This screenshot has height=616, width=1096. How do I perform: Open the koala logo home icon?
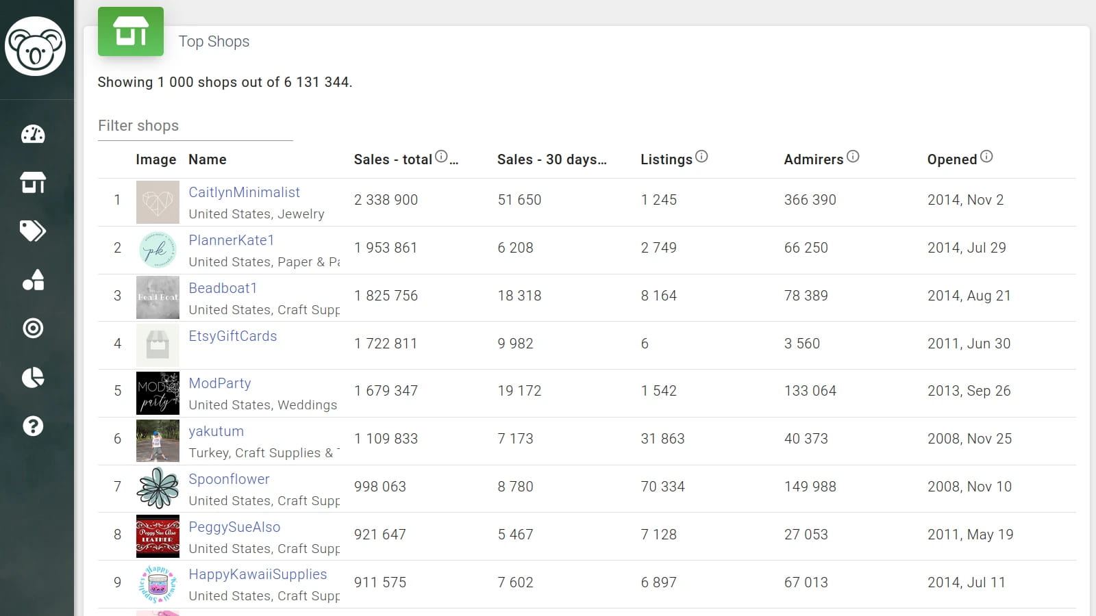(x=35, y=47)
